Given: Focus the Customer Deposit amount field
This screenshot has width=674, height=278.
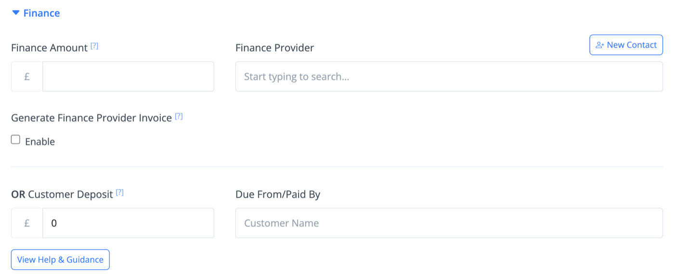Looking at the screenshot, I should click(x=128, y=223).
